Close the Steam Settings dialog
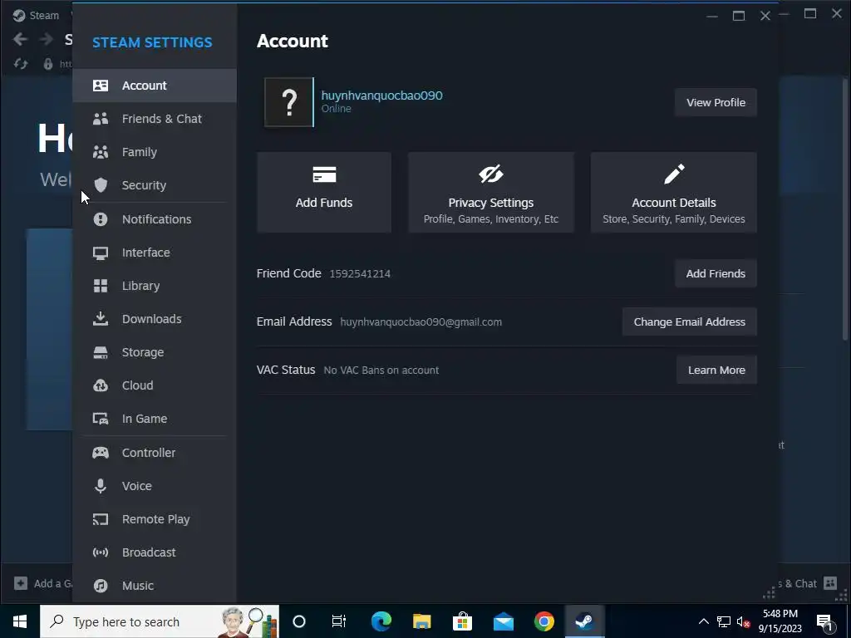The height and width of the screenshot is (638, 851). click(765, 16)
